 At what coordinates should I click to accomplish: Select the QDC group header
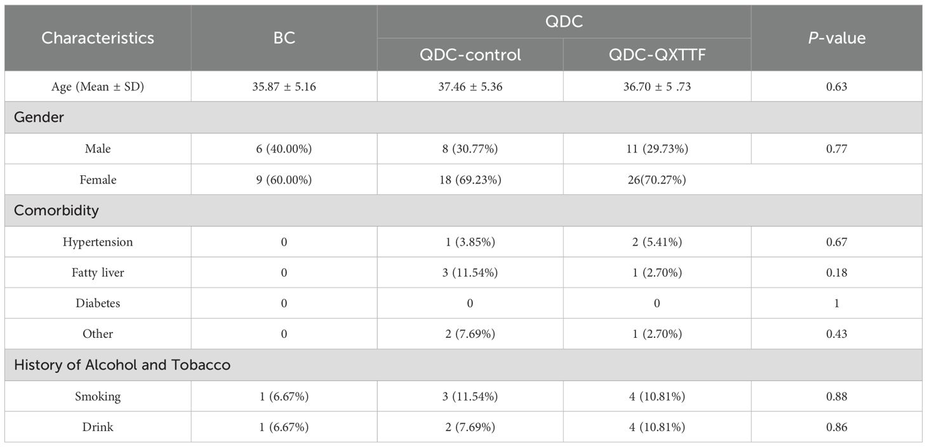564,22
